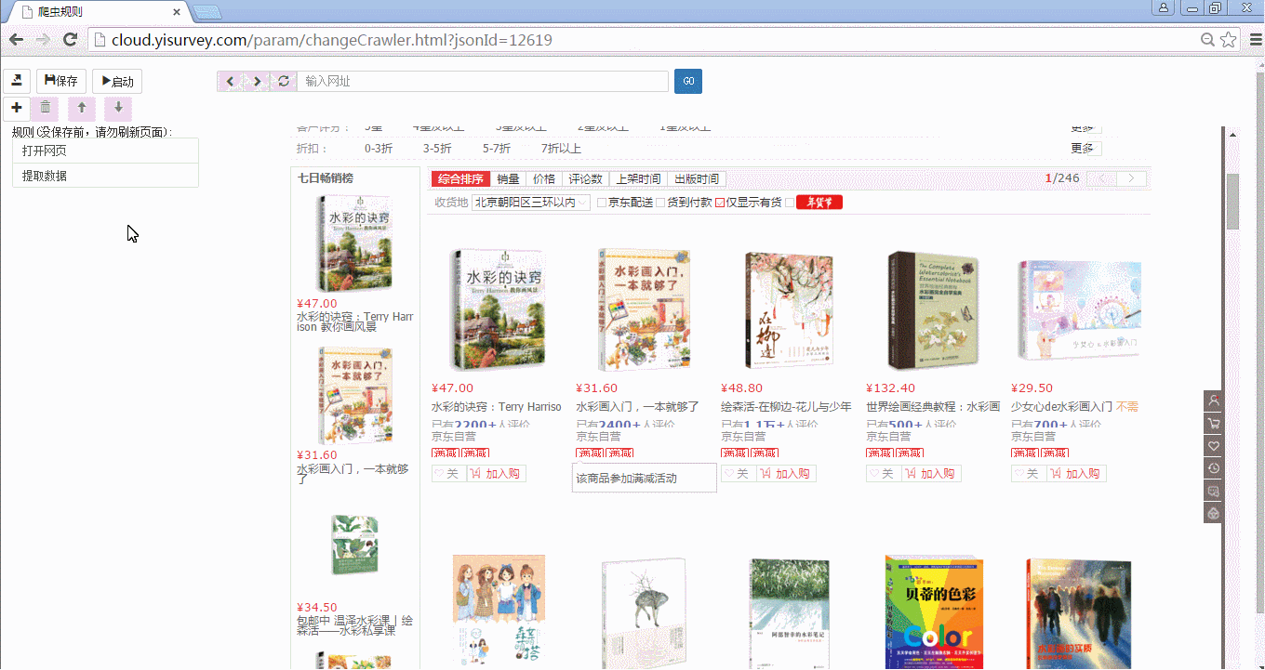Viewport: 1265px width, 670px height.
Task: Open 水彩画入门,一本就够了 cover in results grid
Action: pos(644,310)
